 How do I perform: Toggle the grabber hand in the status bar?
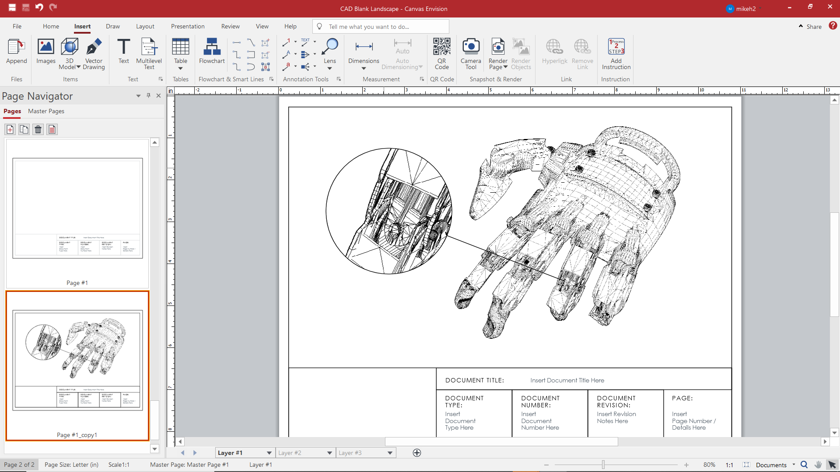click(817, 465)
